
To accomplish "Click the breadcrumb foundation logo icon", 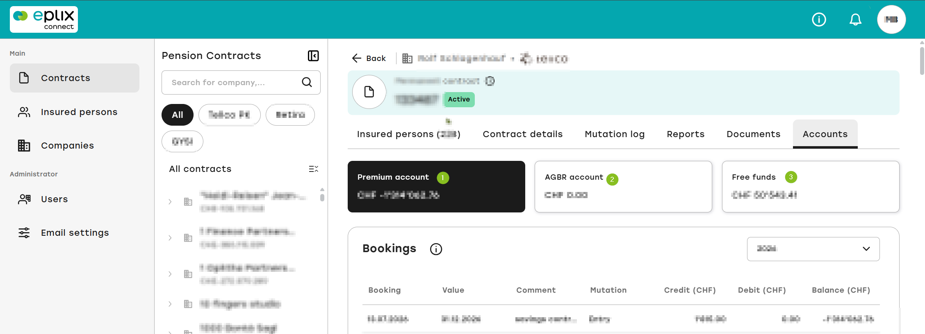I will pos(526,59).
